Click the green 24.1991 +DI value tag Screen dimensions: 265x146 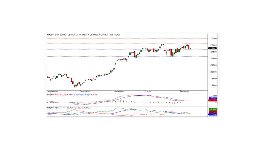click(213, 109)
